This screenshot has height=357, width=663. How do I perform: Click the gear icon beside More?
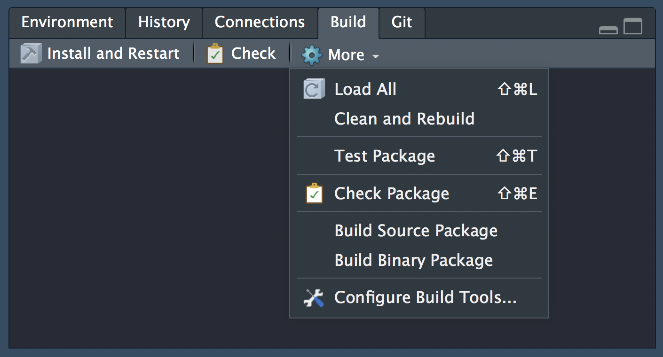(x=312, y=55)
